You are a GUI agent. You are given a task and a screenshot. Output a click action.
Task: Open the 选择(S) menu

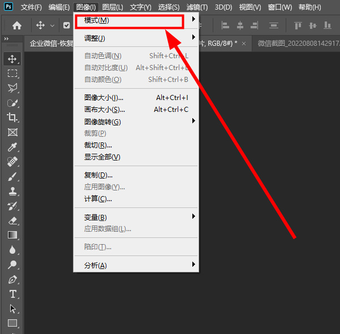[x=169, y=7]
